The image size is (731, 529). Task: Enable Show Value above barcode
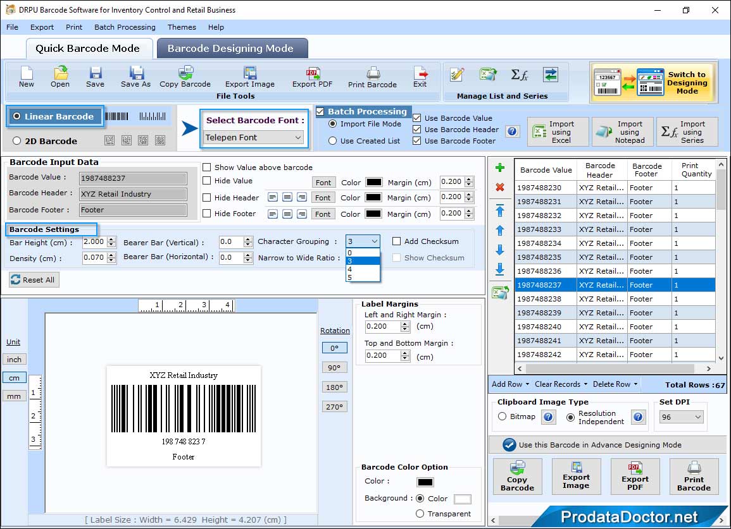[206, 167]
